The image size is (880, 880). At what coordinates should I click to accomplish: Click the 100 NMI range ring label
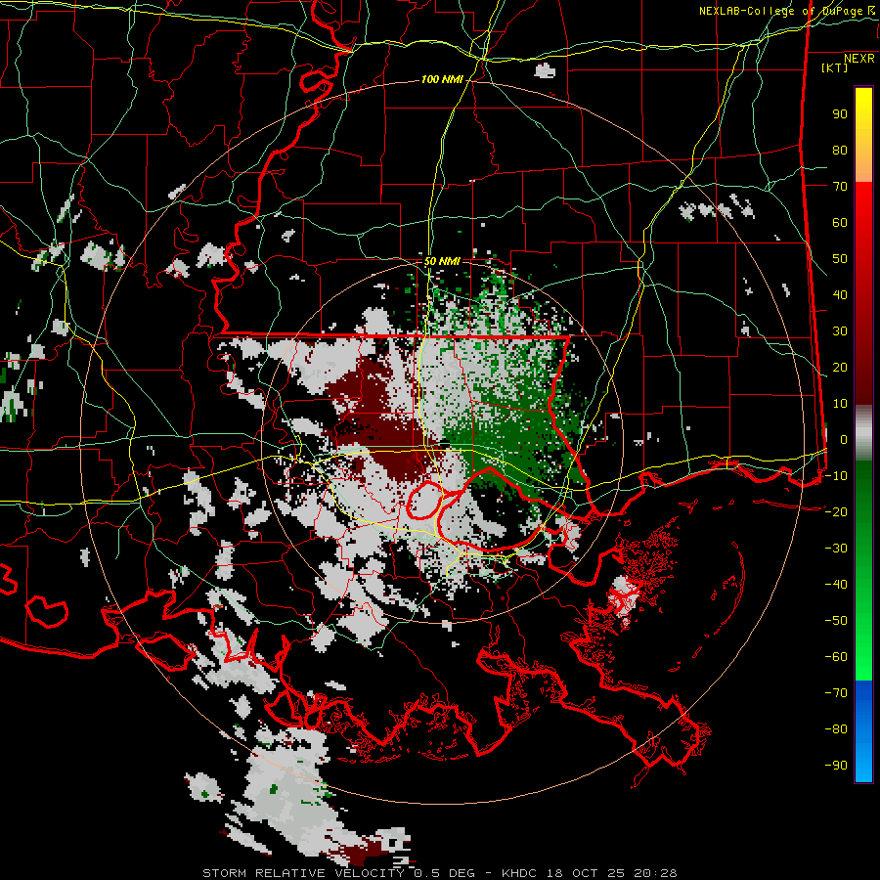click(442, 79)
